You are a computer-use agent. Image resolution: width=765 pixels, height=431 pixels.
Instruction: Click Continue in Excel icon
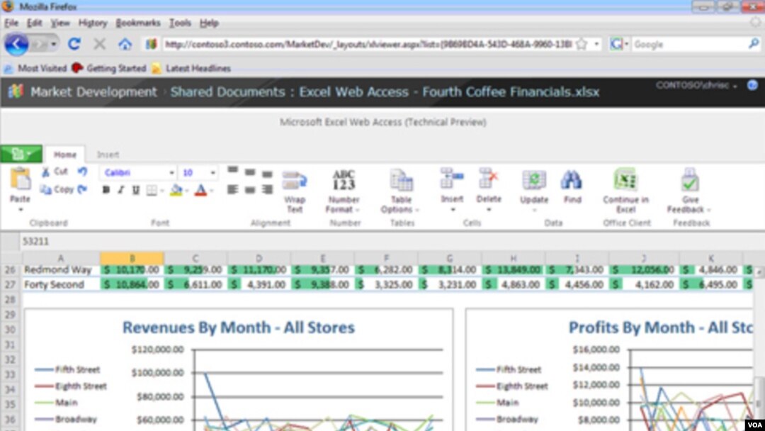pos(625,179)
